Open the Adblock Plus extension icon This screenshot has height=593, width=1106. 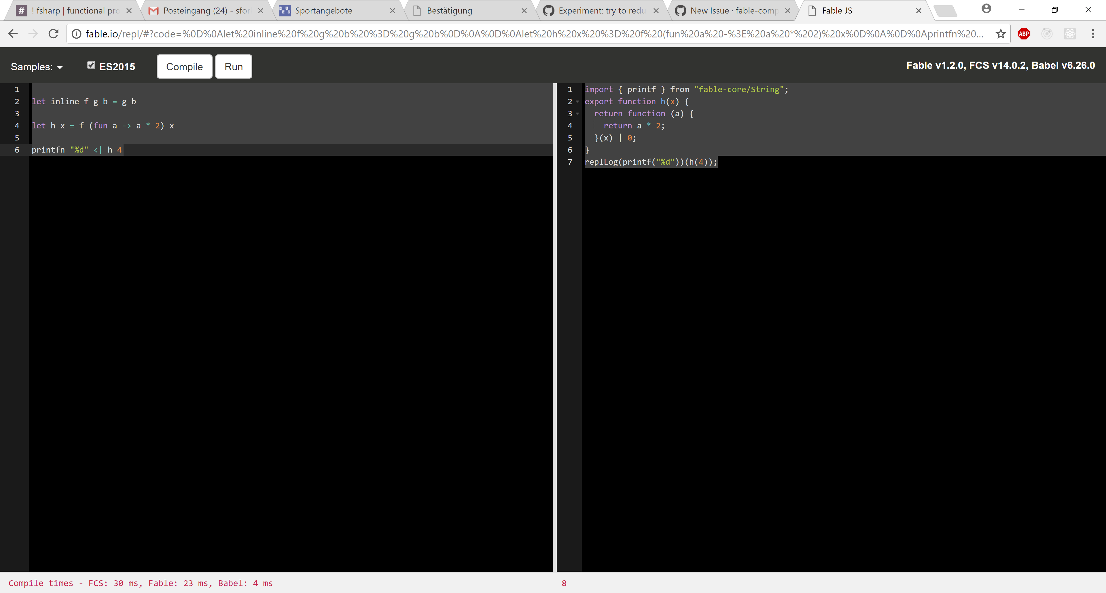tap(1024, 33)
